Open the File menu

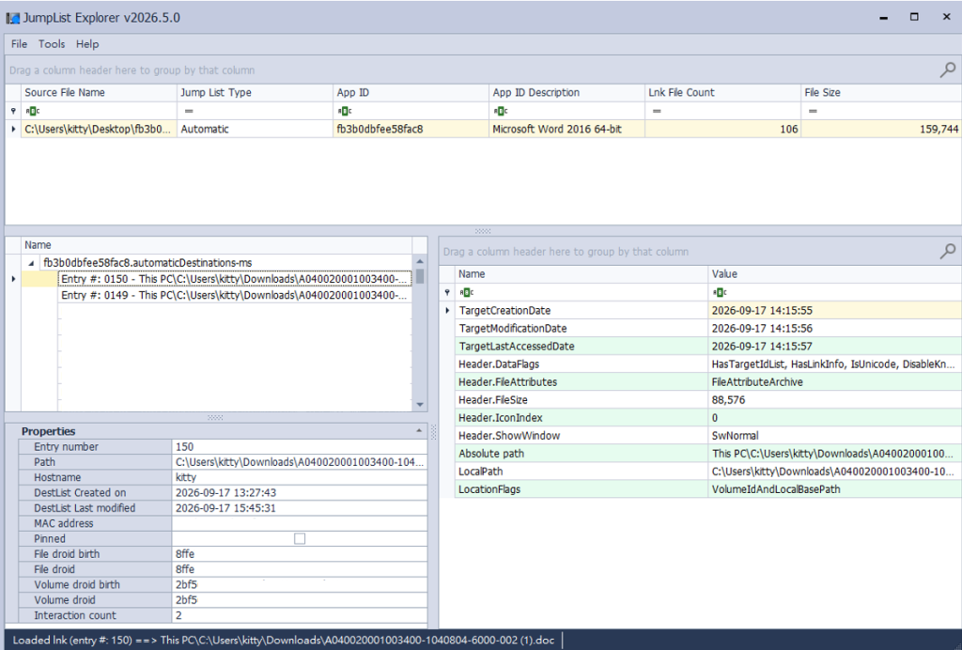tap(19, 44)
